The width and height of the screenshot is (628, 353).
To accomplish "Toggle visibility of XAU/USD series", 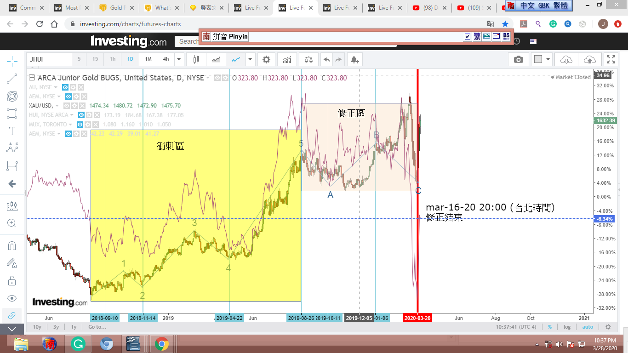I will click(x=66, y=106).
